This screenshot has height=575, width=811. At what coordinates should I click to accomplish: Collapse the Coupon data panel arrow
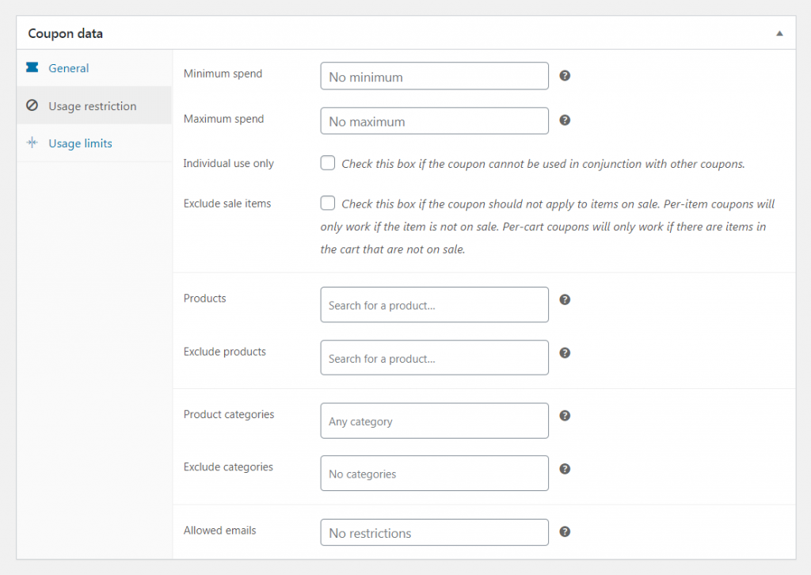pos(779,33)
